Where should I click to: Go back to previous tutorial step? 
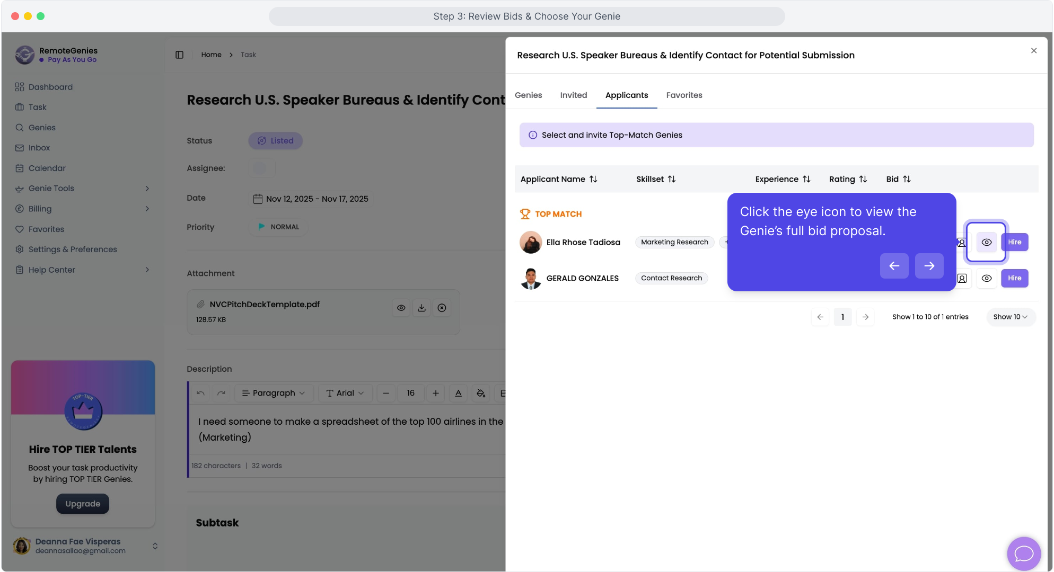point(894,265)
